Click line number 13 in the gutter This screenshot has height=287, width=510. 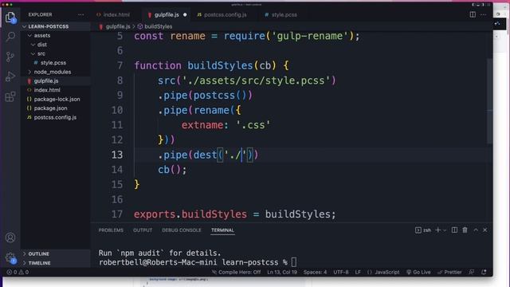(117, 155)
